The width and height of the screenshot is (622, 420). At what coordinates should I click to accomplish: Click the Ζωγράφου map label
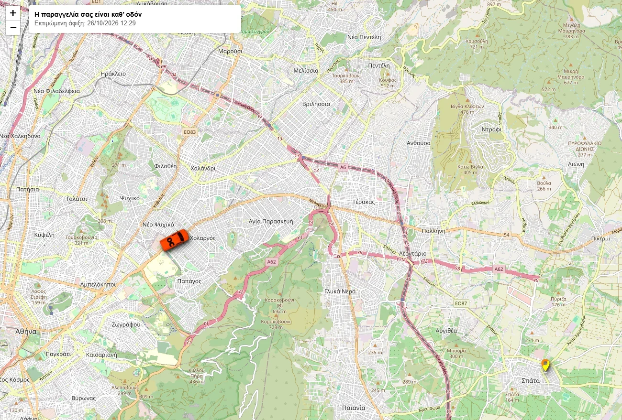126,324
